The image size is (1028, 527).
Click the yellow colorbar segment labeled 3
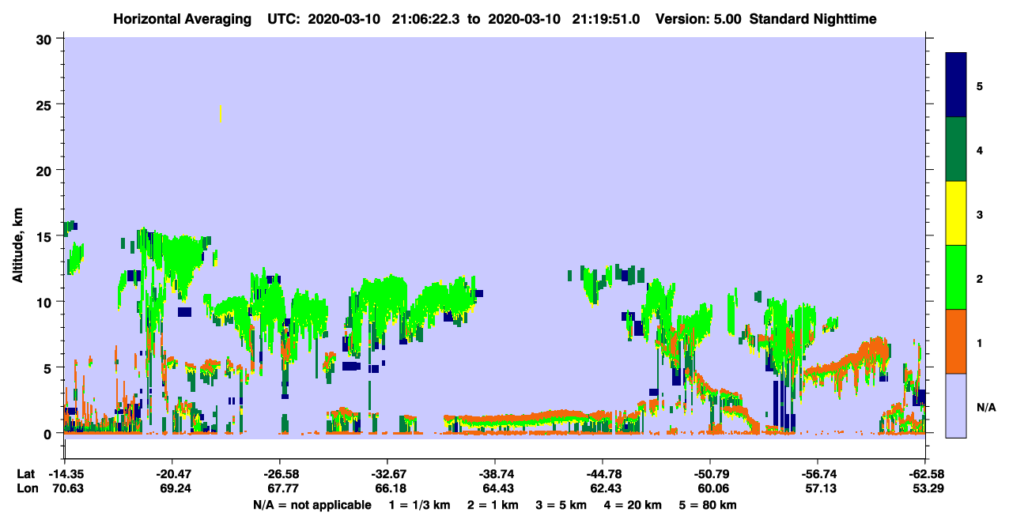pyautogui.click(x=956, y=213)
